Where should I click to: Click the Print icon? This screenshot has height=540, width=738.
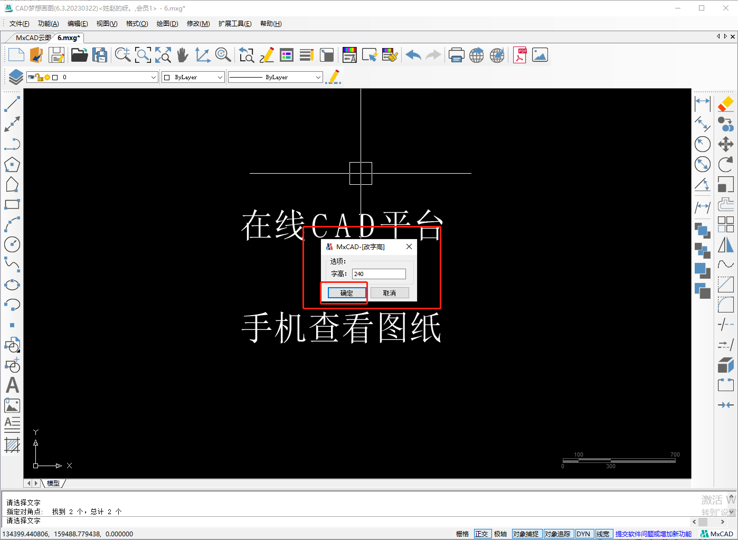(x=456, y=55)
